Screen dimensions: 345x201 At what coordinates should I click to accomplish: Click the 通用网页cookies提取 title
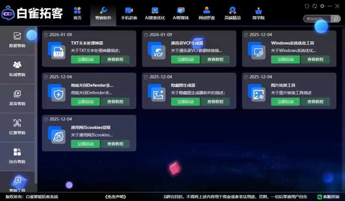coord(91,127)
